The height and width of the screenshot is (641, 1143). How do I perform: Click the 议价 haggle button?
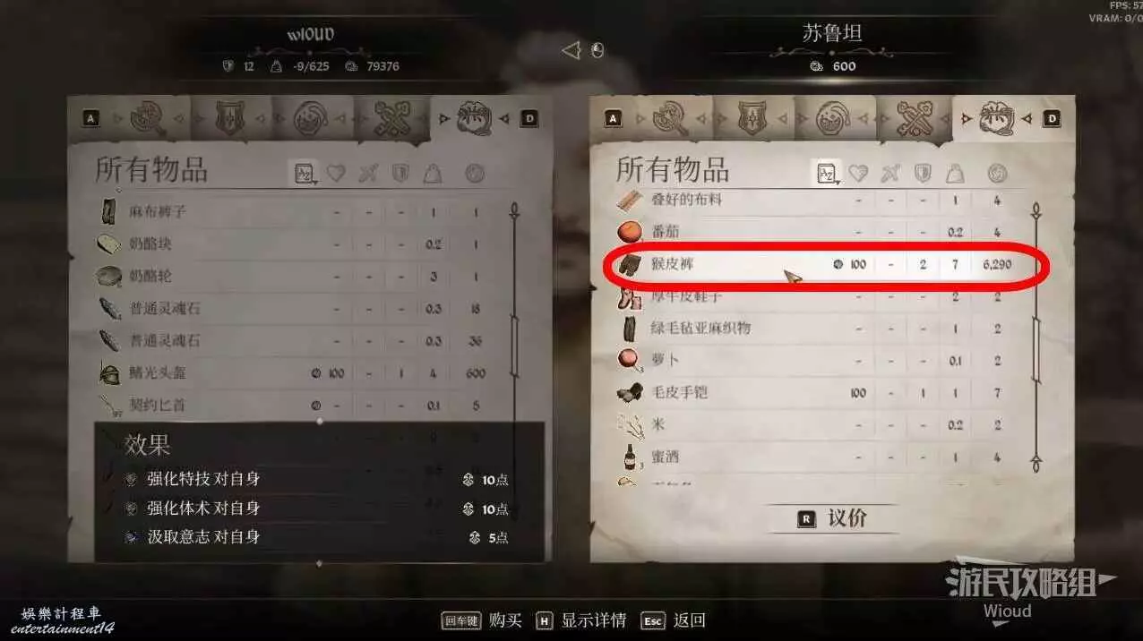click(832, 517)
